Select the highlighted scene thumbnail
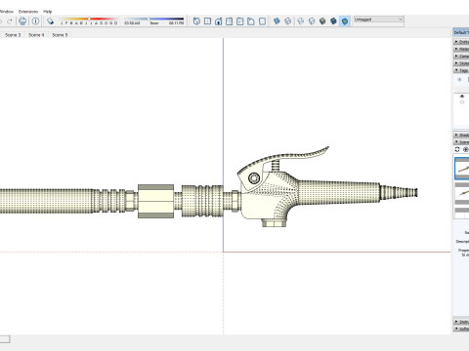Screen dimensions: 469x351 462,169
